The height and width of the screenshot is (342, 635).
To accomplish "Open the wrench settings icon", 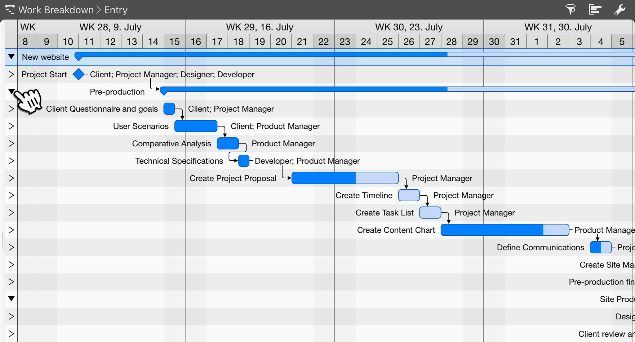I will [619, 10].
